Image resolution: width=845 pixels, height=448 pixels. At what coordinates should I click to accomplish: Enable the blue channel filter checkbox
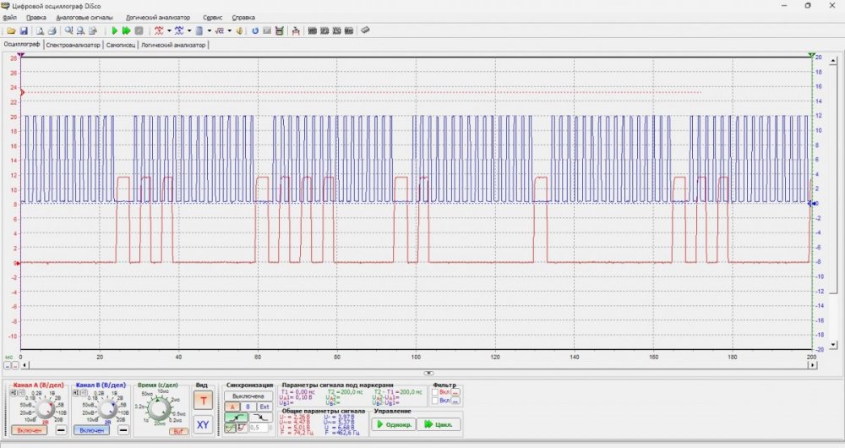click(x=435, y=401)
